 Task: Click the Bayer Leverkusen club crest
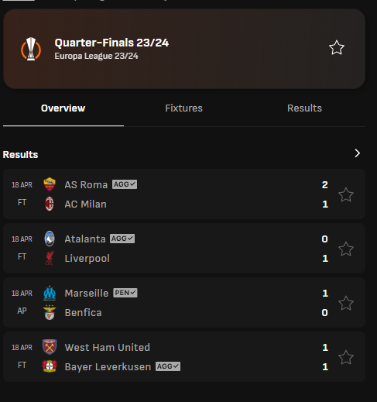(x=50, y=366)
